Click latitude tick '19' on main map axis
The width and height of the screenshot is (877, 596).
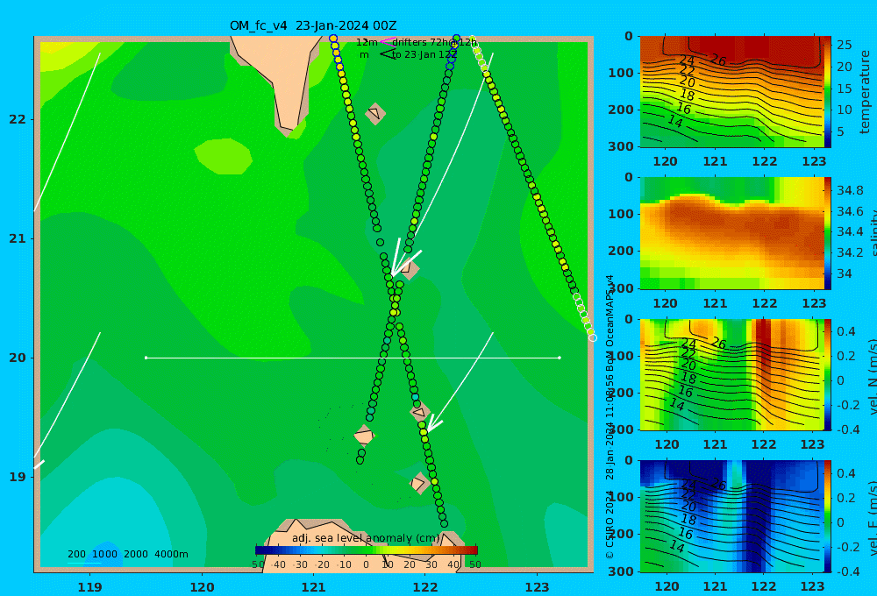pyautogui.click(x=18, y=477)
